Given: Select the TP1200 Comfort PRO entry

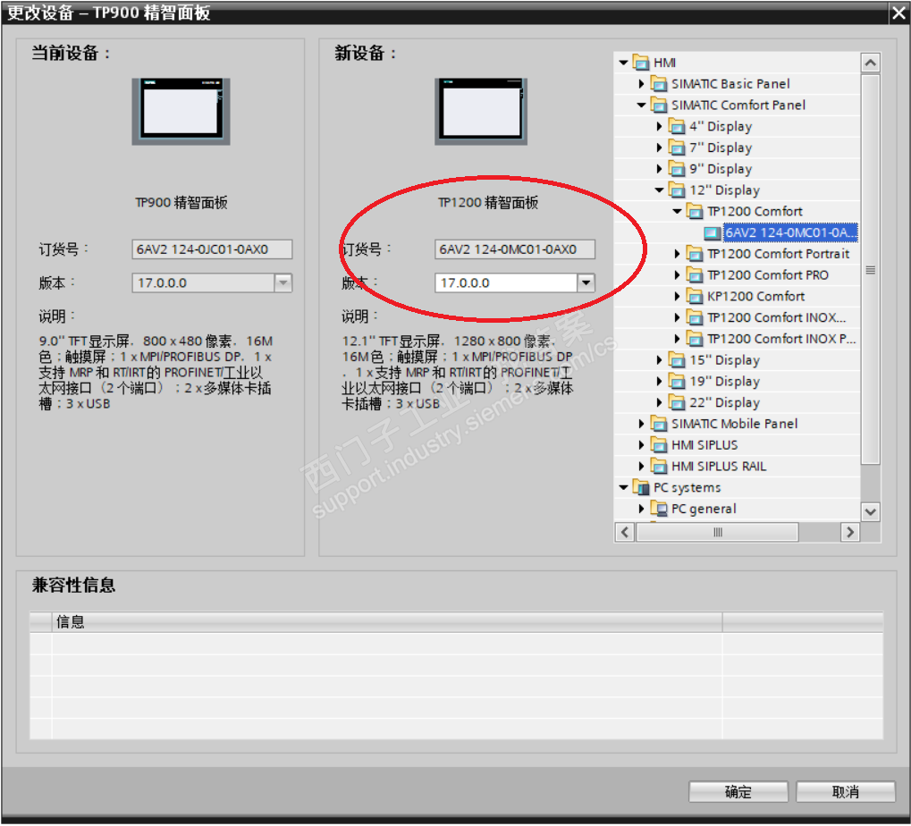Looking at the screenshot, I should click(767, 275).
